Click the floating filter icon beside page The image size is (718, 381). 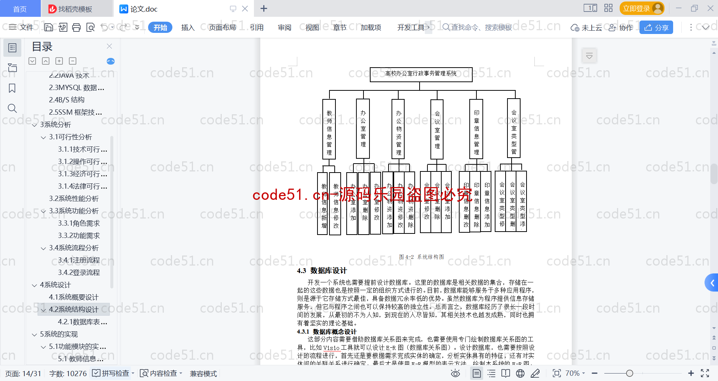pyautogui.click(x=589, y=56)
